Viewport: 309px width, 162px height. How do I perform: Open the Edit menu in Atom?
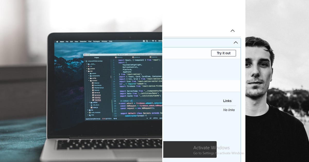point(71,41)
